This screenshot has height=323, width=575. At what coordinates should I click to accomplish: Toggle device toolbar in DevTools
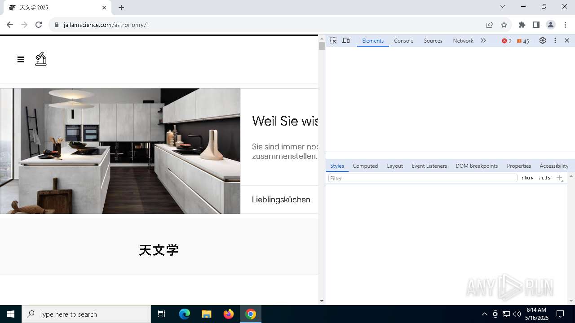click(346, 40)
